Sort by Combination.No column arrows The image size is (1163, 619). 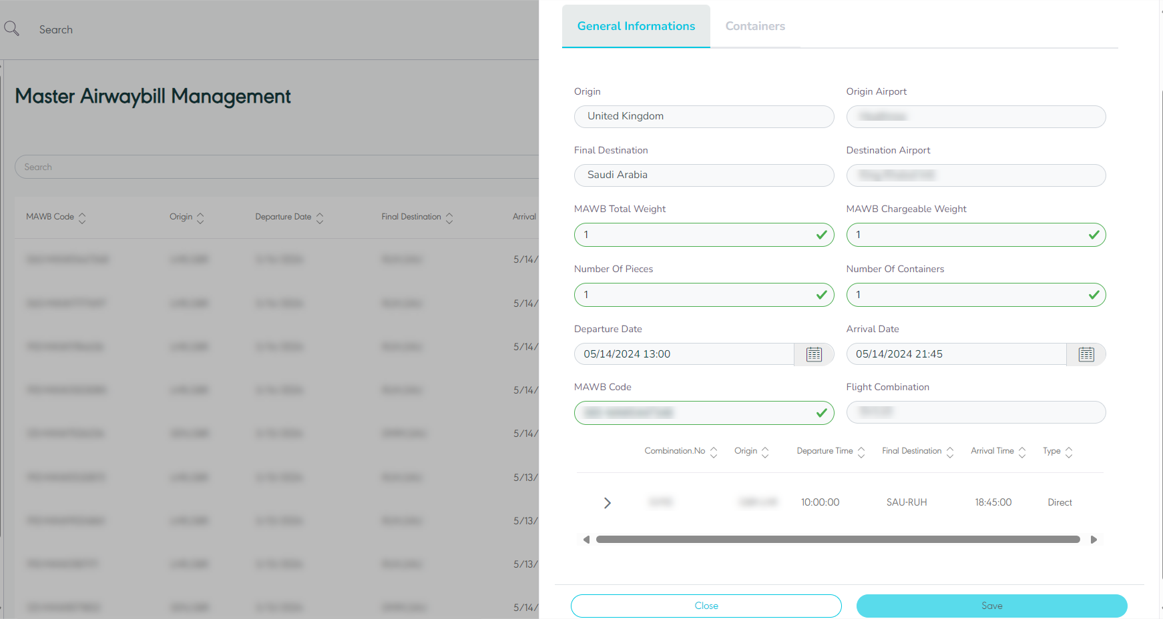point(714,452)
